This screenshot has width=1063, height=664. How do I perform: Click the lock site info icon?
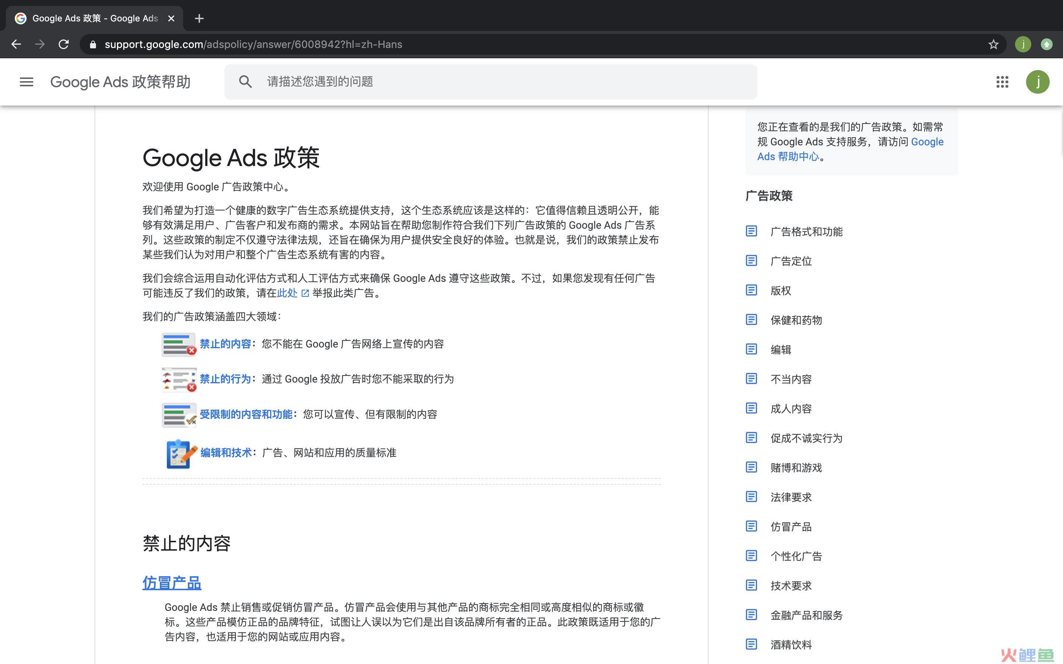coord(93,44)
